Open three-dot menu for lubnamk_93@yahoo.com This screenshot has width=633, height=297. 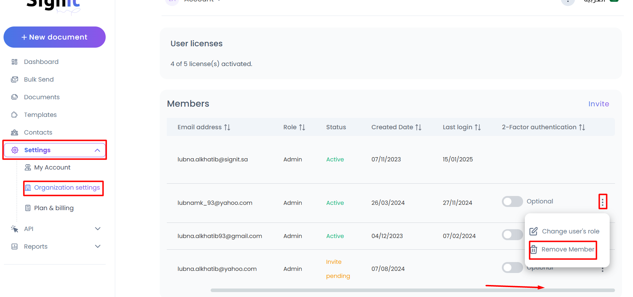point(603,202)
